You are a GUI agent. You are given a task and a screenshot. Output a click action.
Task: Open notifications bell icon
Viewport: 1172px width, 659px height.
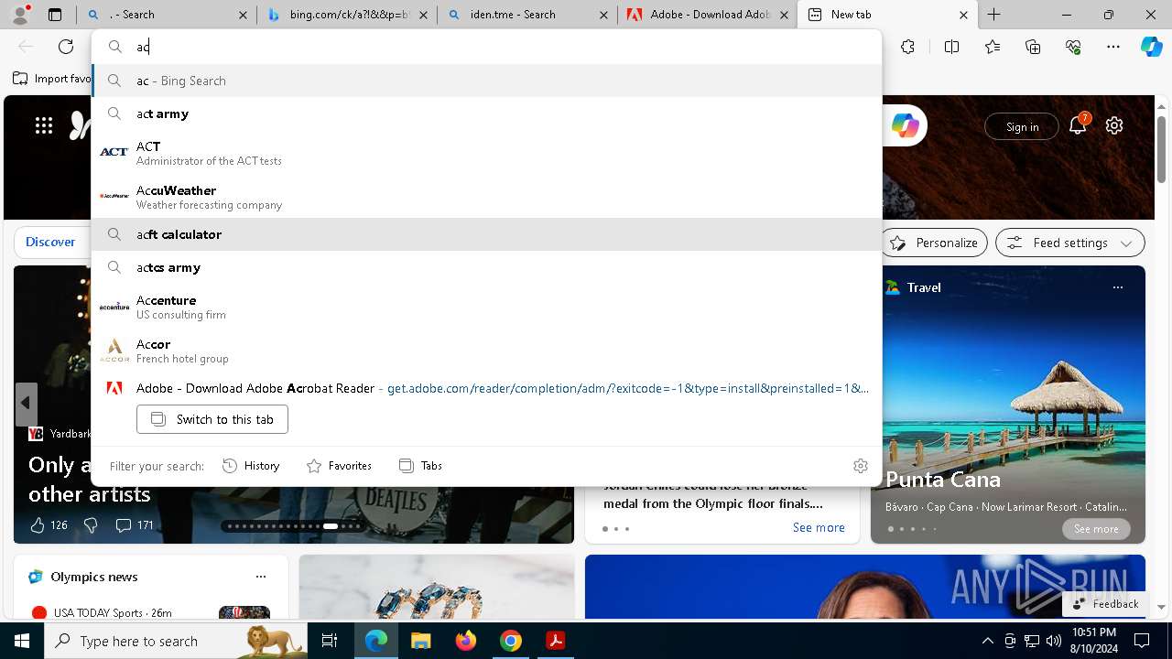pyautogui.click(x=1078, y=126)
